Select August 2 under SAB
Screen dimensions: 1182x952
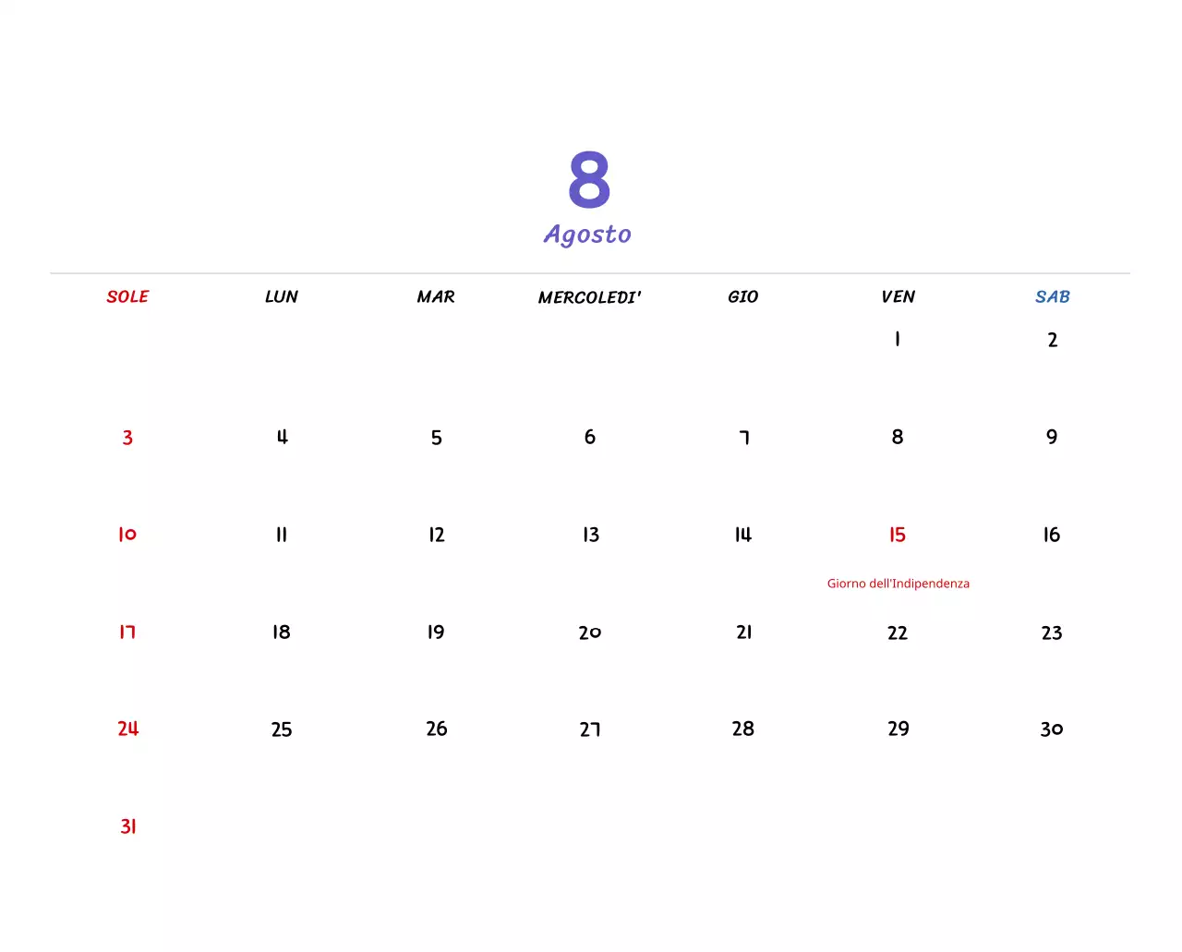(1052, 339)
